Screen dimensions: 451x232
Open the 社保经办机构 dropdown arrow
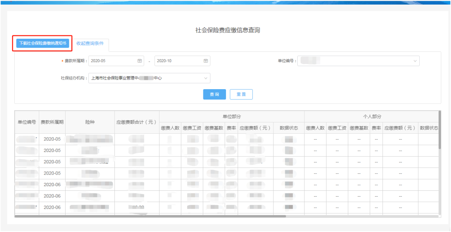coord(205,78)
